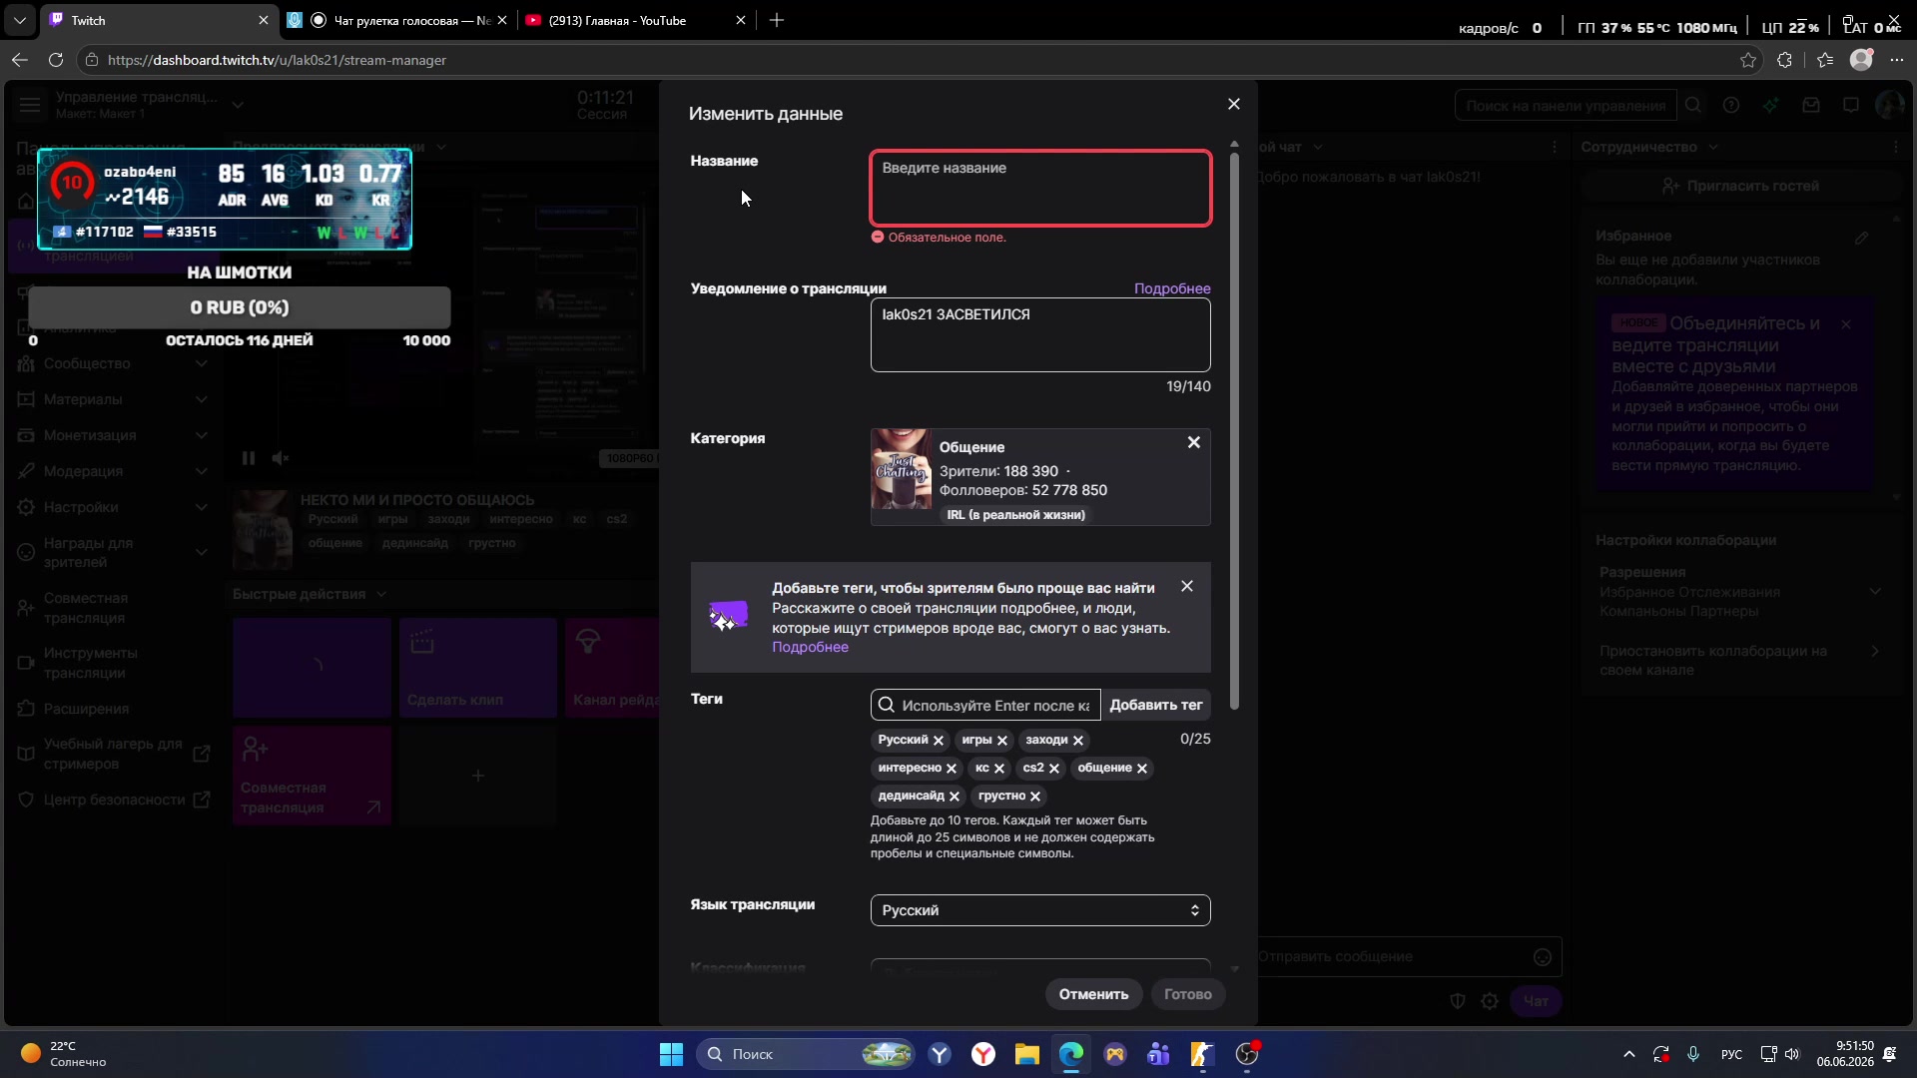1917x1078 pixels.
Task: Remove the заходи tag
Action: tap(1078, 740)
